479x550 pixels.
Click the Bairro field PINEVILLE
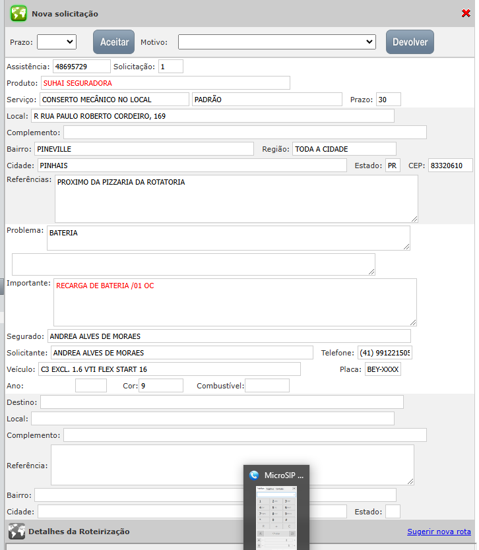click(144, 149)
